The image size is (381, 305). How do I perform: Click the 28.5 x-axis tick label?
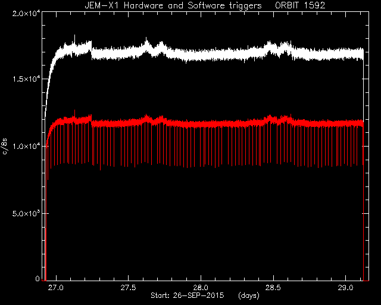coord(273,288)
